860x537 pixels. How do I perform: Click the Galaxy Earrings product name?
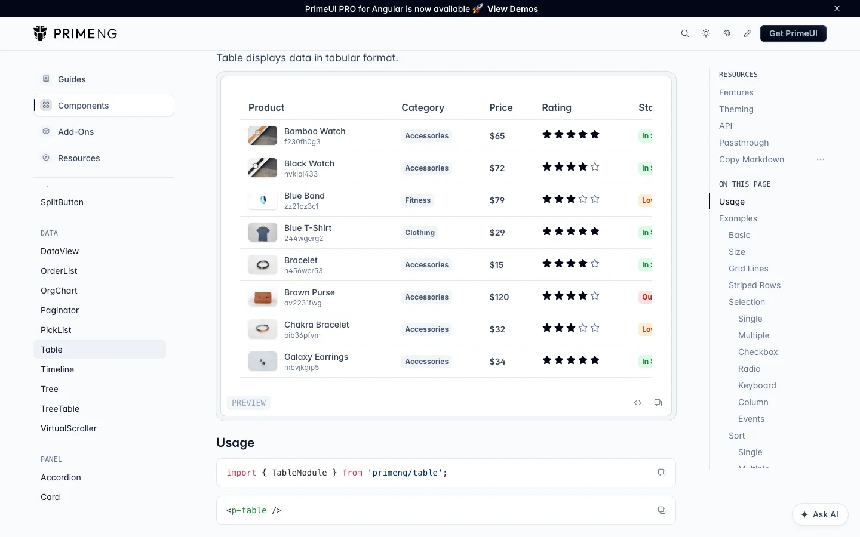click(316, 357)
